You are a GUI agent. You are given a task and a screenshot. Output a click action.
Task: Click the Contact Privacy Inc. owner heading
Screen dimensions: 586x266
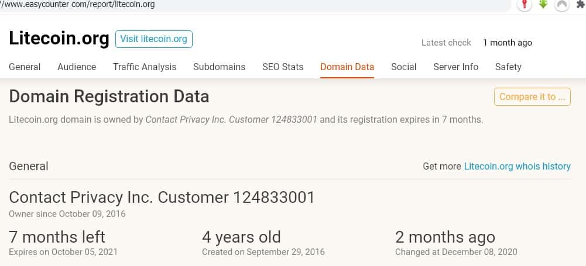pos(162,197)
